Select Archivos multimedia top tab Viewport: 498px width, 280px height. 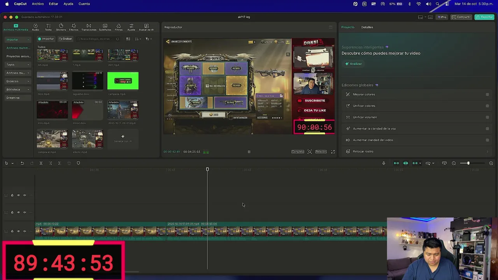16,27
